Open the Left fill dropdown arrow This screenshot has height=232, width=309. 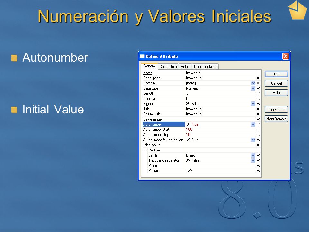pos(253,155)
